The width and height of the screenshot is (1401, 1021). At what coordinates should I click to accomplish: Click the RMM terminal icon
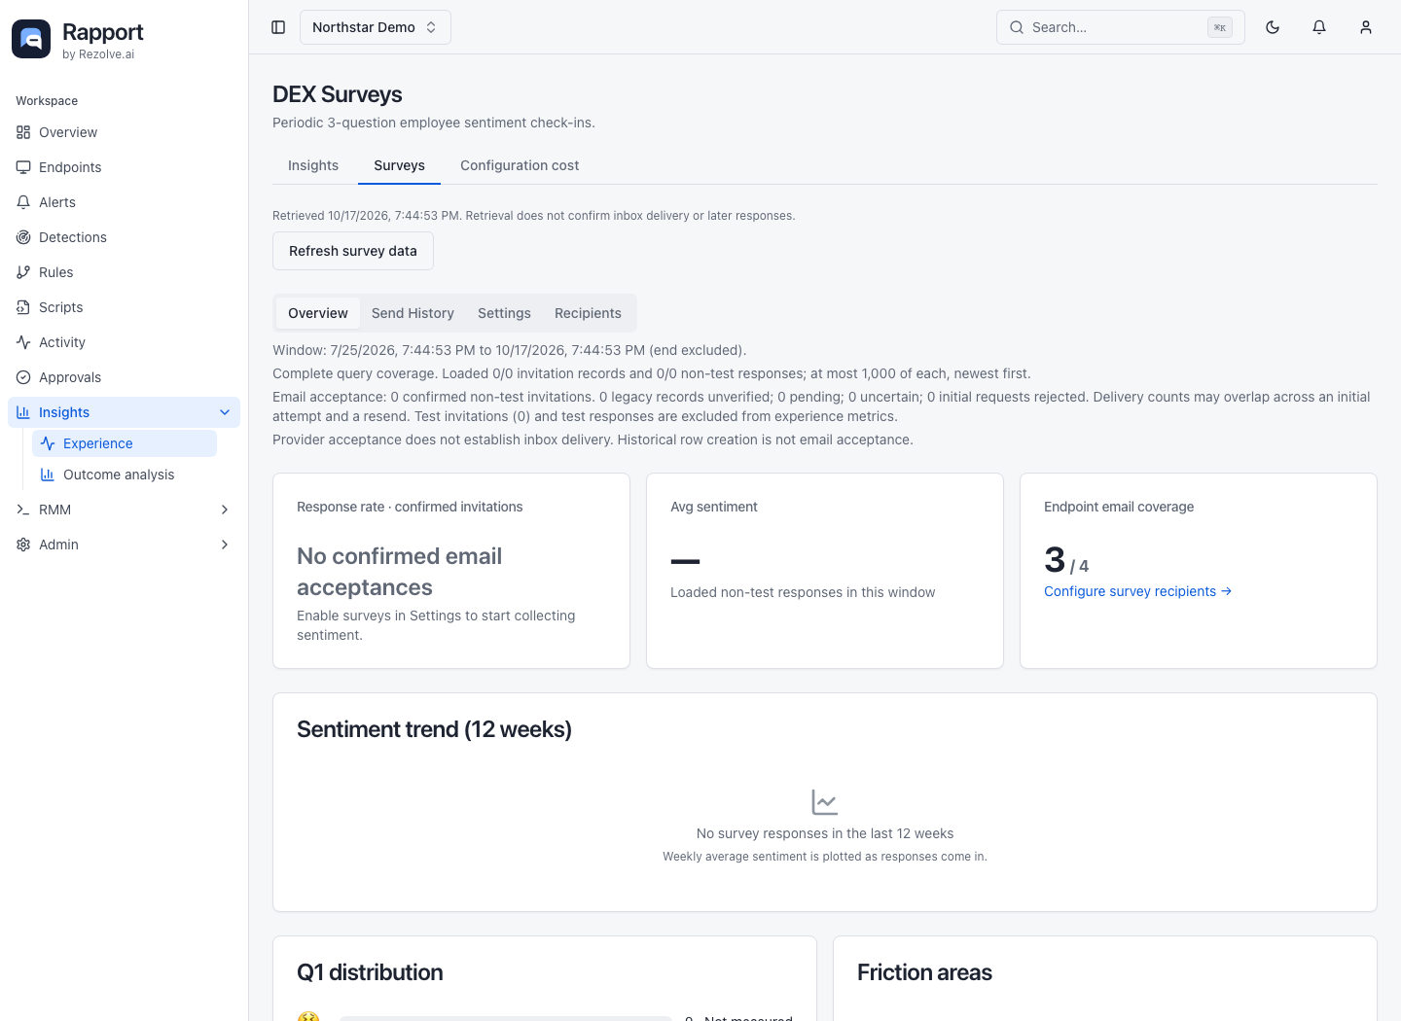tap(23, 510)
